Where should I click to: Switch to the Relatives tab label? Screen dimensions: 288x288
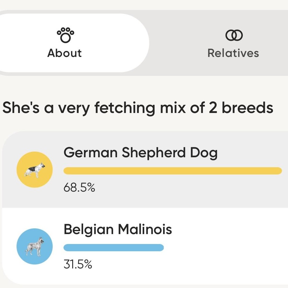tap(233, 53)
